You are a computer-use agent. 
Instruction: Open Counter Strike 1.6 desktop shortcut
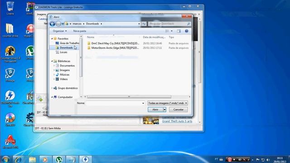coord(10,54)
